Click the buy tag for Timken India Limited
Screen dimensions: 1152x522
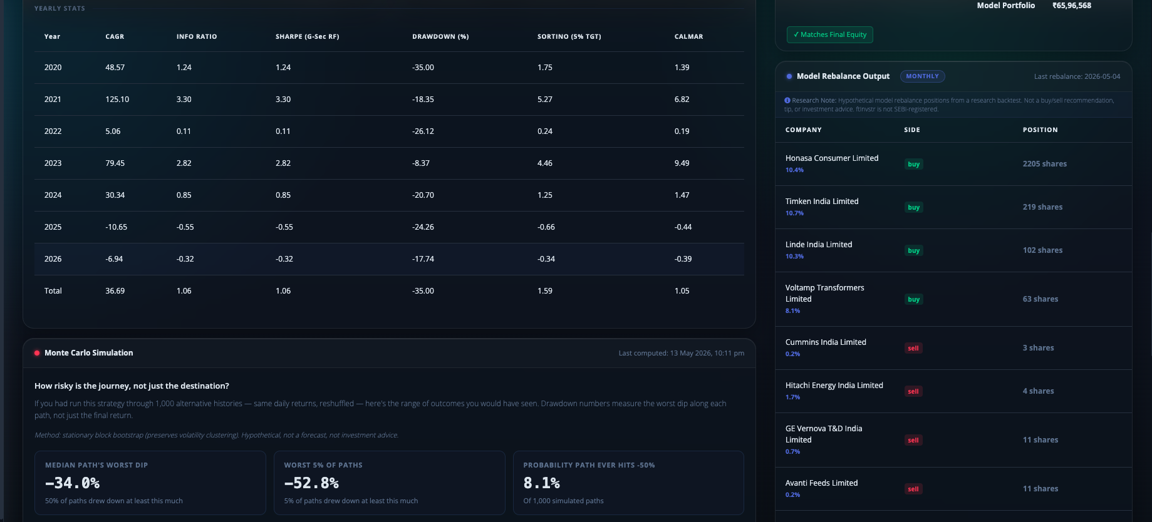point(913,207)
